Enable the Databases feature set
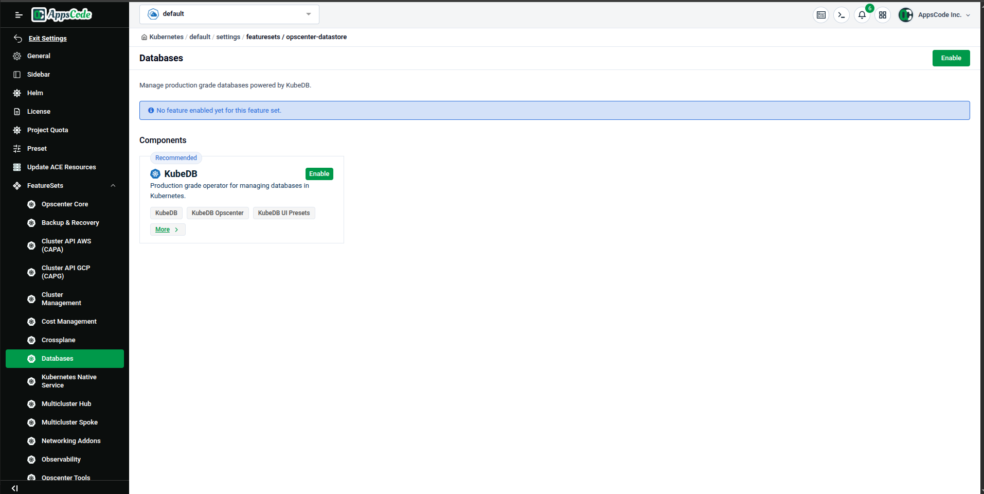 [x=951, y=58]
